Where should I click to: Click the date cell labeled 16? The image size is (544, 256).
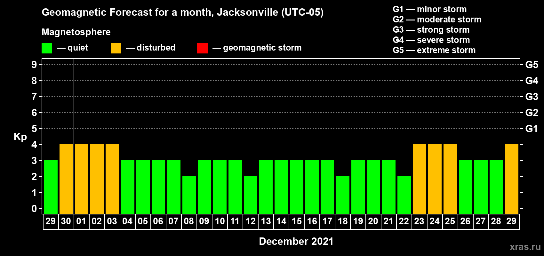(x=312, y=221)
